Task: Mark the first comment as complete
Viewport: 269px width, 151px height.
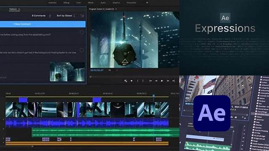Action: 82,32
